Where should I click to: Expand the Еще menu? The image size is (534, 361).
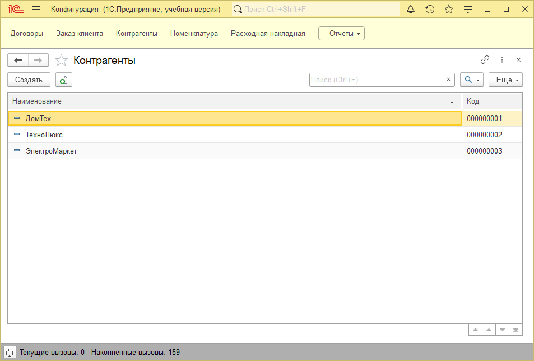tap(506, 80)
